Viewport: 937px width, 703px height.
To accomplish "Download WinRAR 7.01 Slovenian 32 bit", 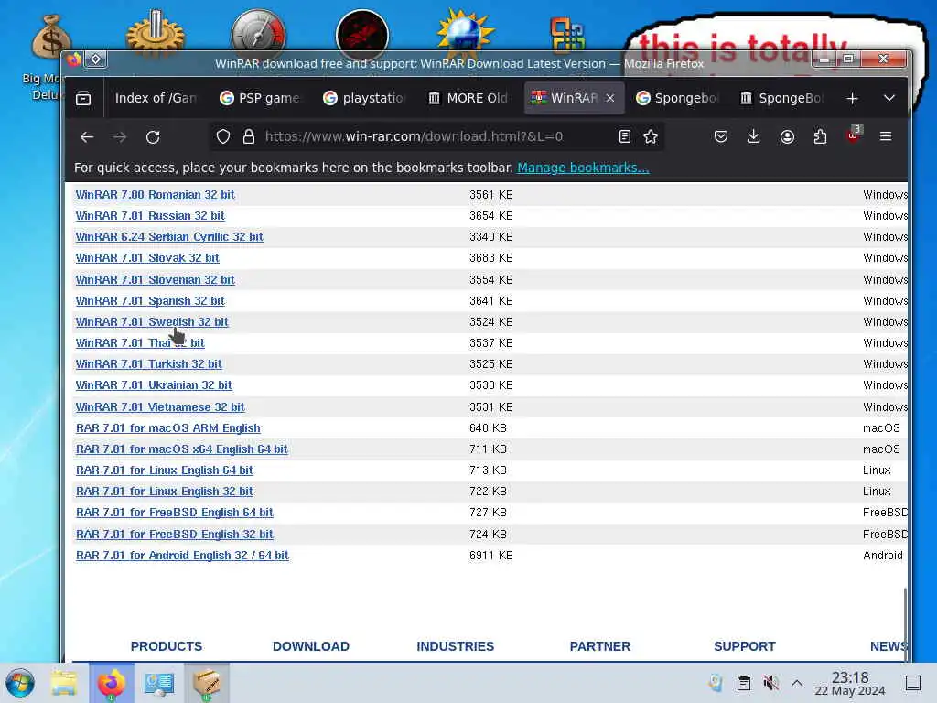I will [155, 280].
